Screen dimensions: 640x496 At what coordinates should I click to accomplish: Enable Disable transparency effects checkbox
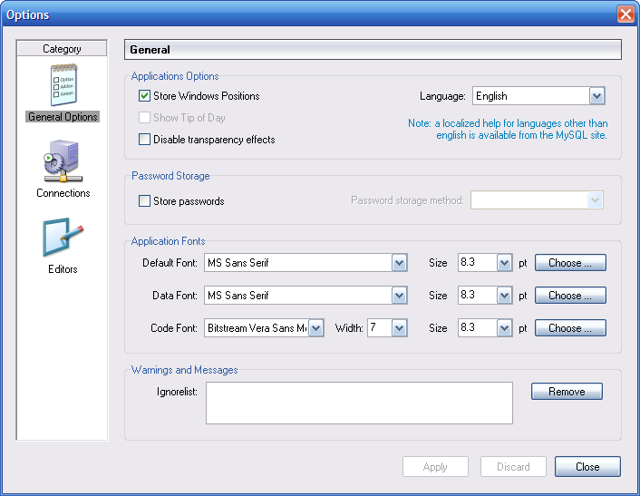pos(144,140)
